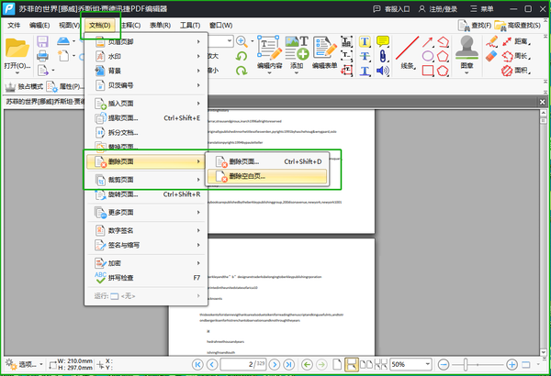The height and width of the screenshot is (376, 551).
Task: Expand the Open (打开) button dropdown arrow
Action: tap(17, 72)
